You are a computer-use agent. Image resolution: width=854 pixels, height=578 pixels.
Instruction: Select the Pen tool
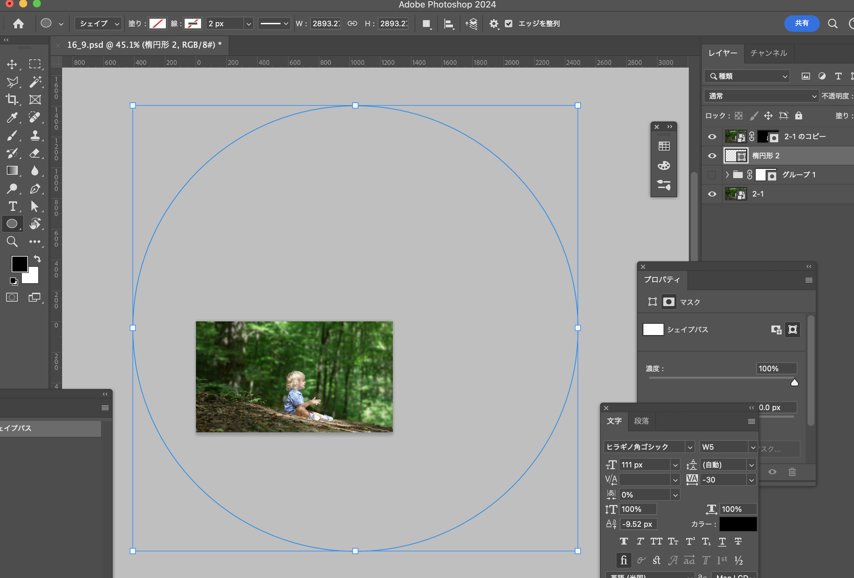[35, 188]
